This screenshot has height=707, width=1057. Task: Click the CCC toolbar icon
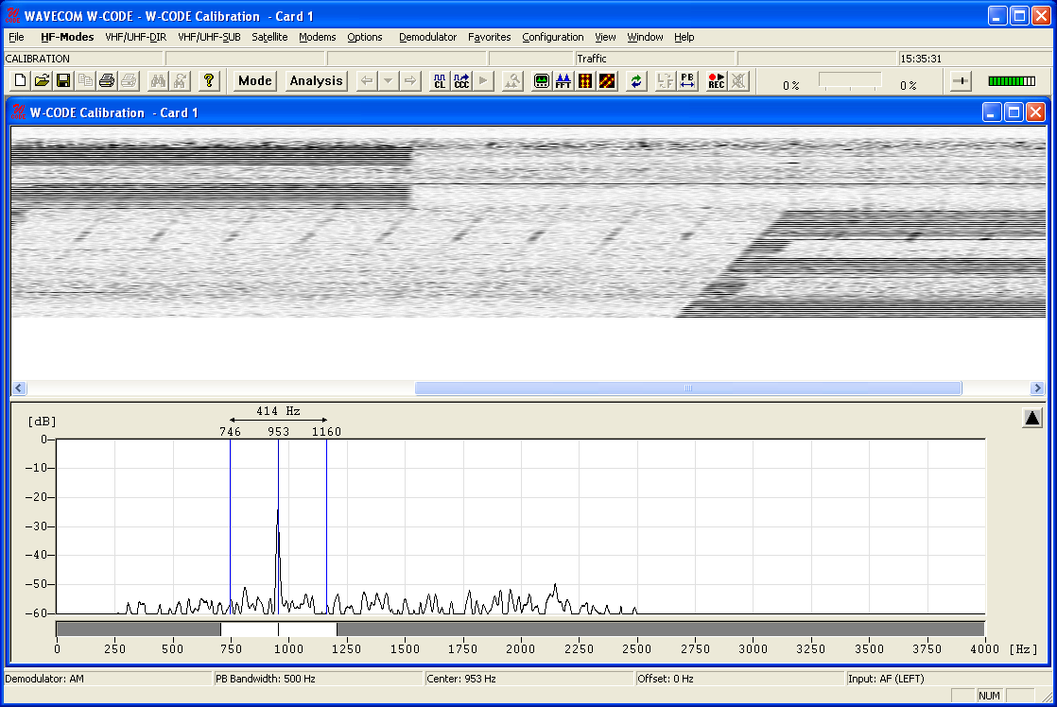pos(461,81)
